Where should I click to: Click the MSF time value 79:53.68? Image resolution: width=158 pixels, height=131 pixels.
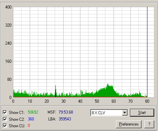(66, 112)
